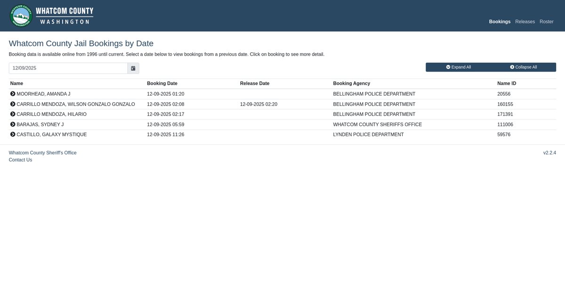This screenshot has width=565, height=292.
Task: Click Name ID 171391
Action: [x=505, y=114]
